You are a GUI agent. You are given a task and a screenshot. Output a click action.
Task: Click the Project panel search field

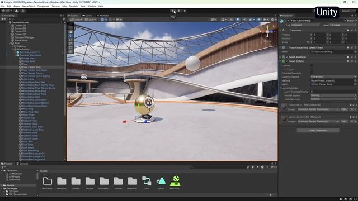coord(219,167)
